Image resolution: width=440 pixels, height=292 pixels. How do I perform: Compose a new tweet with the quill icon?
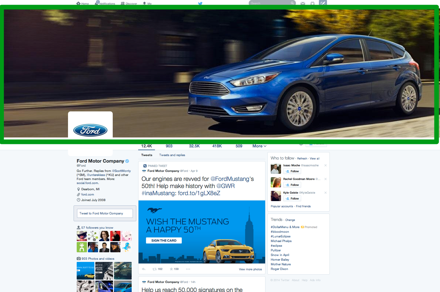[323, 3]
